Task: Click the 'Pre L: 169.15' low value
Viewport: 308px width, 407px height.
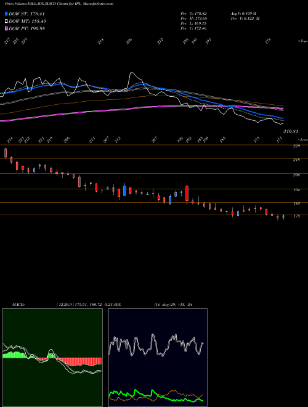Action: click(x=193, y=23)
